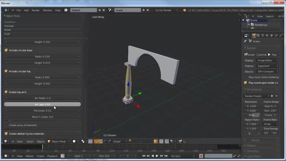Open the Render properties camera tab
The height and width of the screenshot is (161, 286).
(x=254, y=36)
